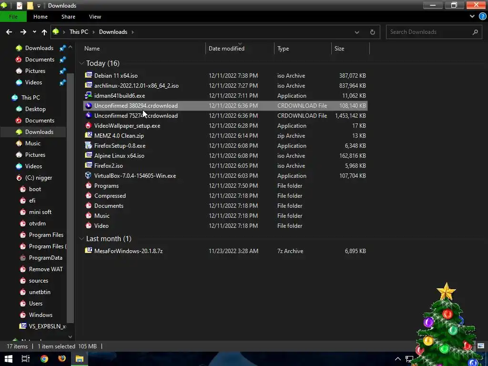Screen dimensions: 488x366
Task: Click the Programs folder icon
Action: [89, 185]
